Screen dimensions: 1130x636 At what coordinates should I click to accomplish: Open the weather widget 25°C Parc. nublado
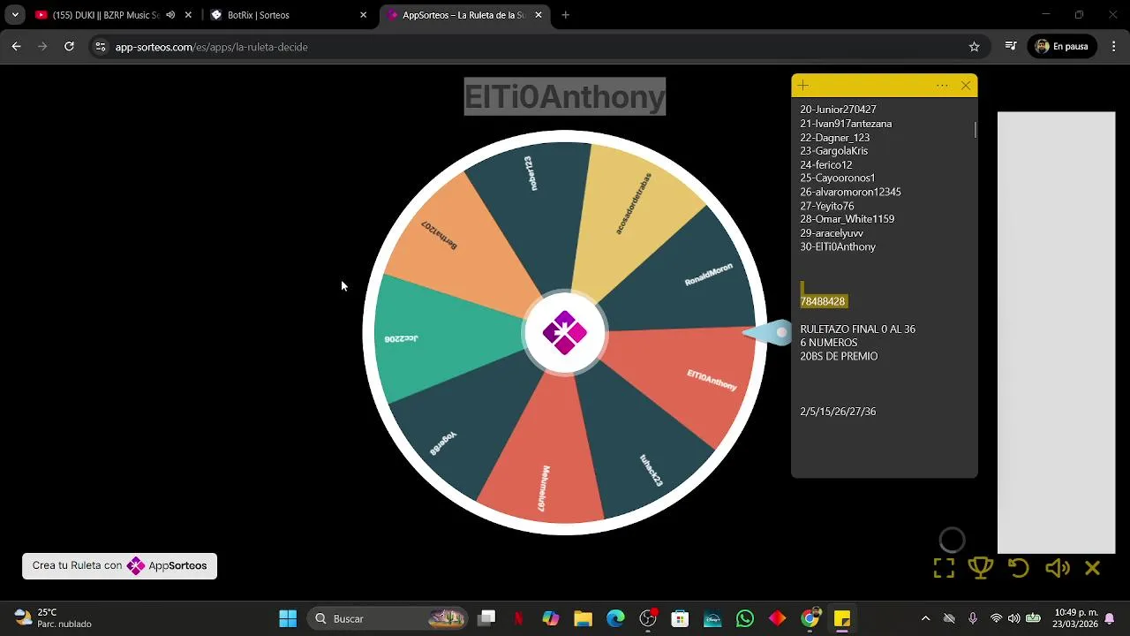point(53,618)
